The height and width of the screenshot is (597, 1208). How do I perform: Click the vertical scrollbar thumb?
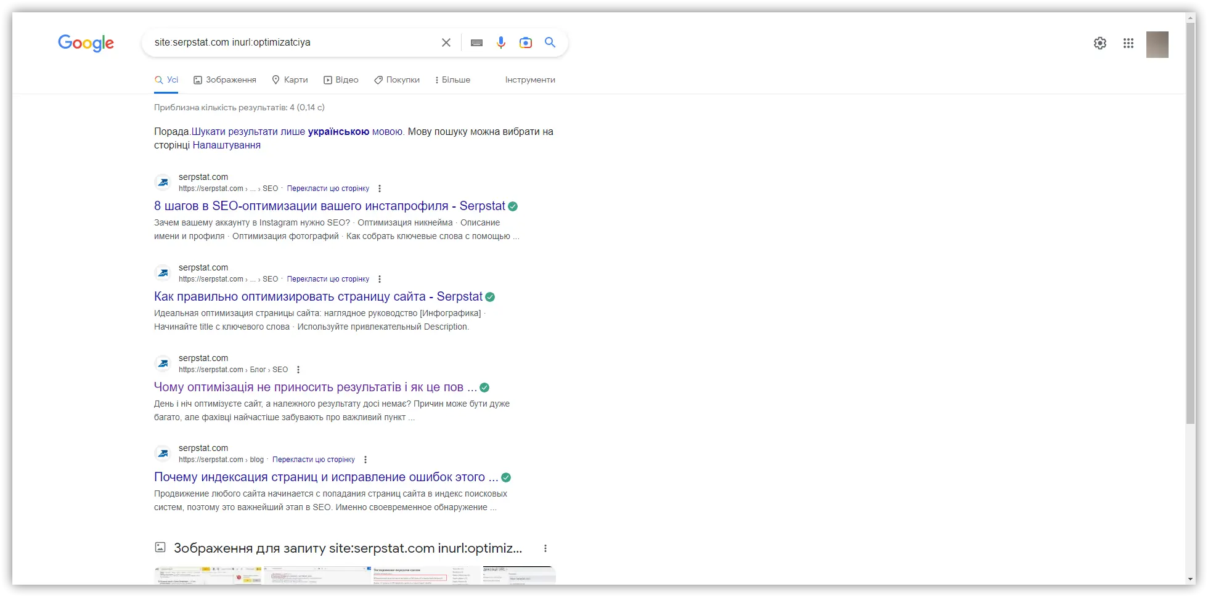(x=1191, y=224)
